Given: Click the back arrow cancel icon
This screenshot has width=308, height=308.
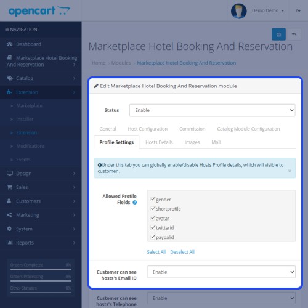Looking at the screenshot, I should (x=294, y=34).
